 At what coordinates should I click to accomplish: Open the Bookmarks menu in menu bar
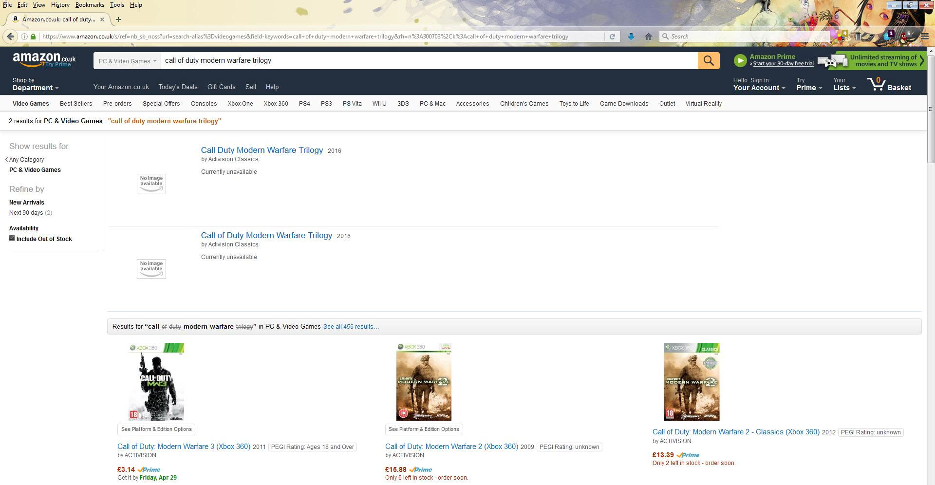click(x=90, y=5)
